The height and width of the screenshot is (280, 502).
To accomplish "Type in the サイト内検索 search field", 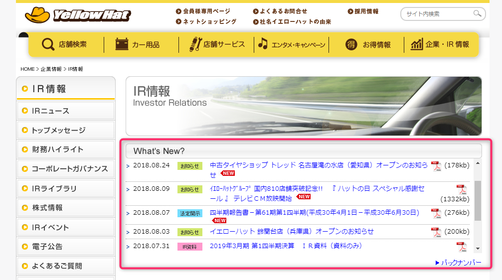I will coord(436,14).
